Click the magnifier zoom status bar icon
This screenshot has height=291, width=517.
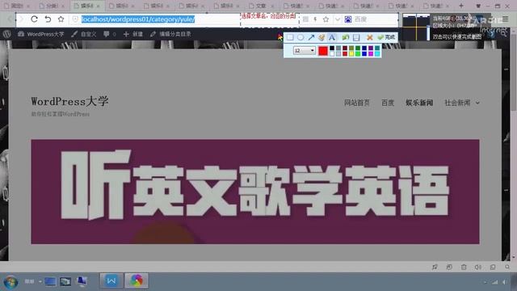coord(507,267)
